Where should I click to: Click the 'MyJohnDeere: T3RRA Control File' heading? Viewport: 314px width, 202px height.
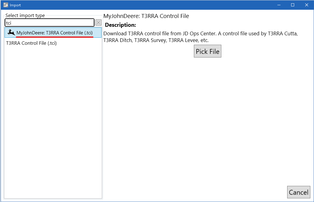pos(146,16)
